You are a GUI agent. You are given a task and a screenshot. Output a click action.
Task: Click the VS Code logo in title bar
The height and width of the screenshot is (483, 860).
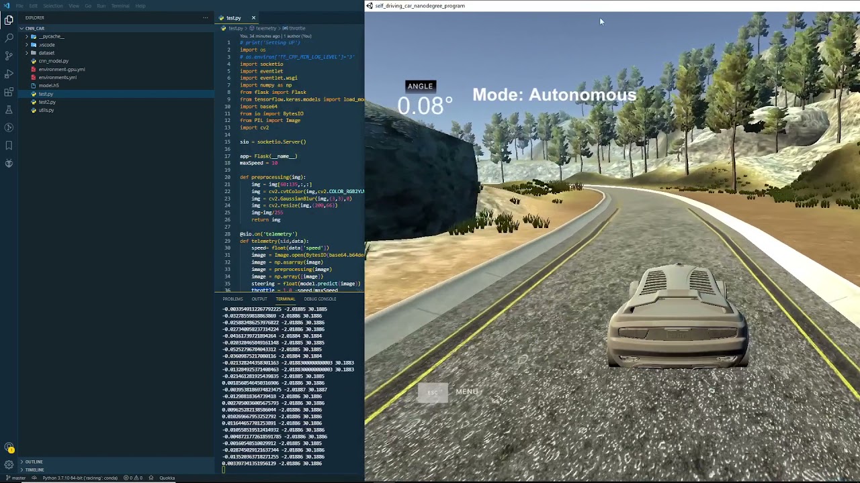tap(6, 5)
